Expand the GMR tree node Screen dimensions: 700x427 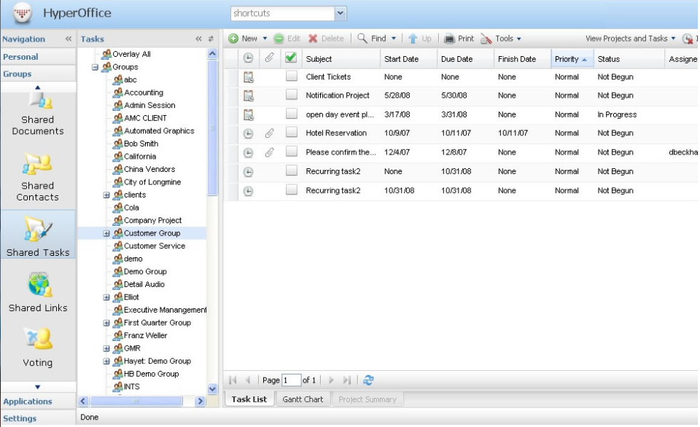[106, 348]
